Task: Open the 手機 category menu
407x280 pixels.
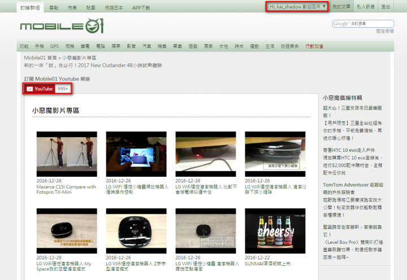Action: [40, 46]
